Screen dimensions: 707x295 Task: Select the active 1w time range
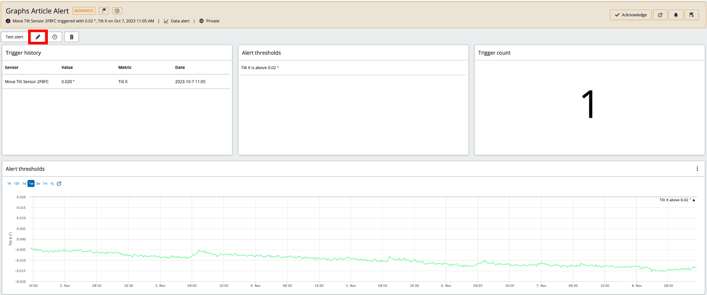click(31, 184)
